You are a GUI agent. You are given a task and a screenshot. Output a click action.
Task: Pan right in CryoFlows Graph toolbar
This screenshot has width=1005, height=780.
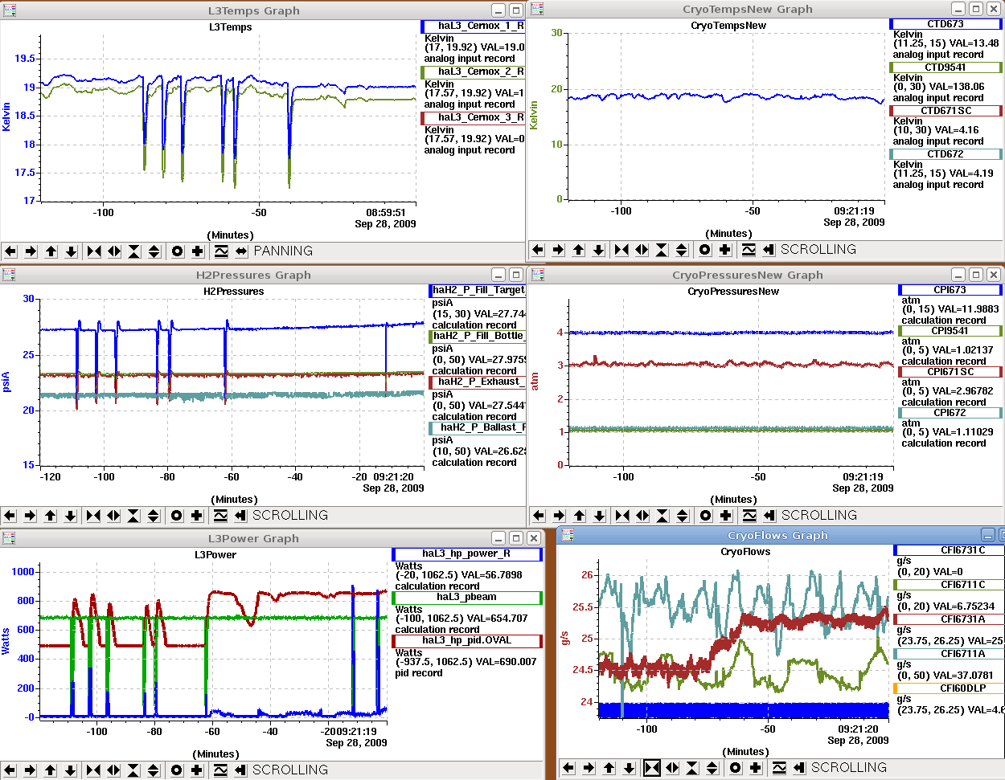coord(589,768)
